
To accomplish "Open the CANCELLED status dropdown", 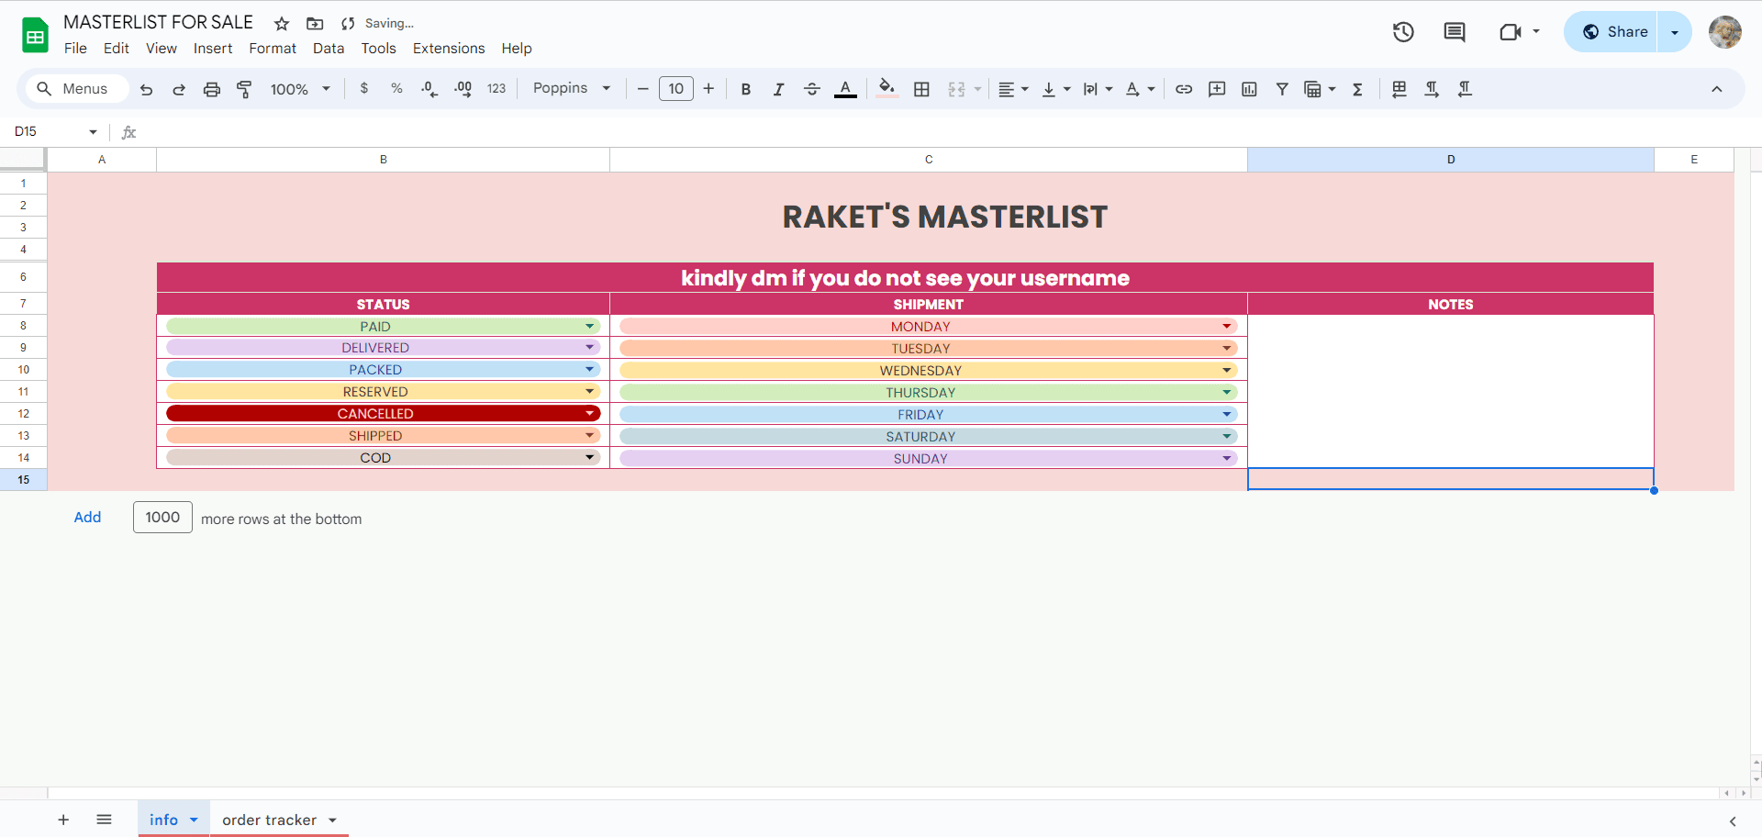I will point(589,414).
